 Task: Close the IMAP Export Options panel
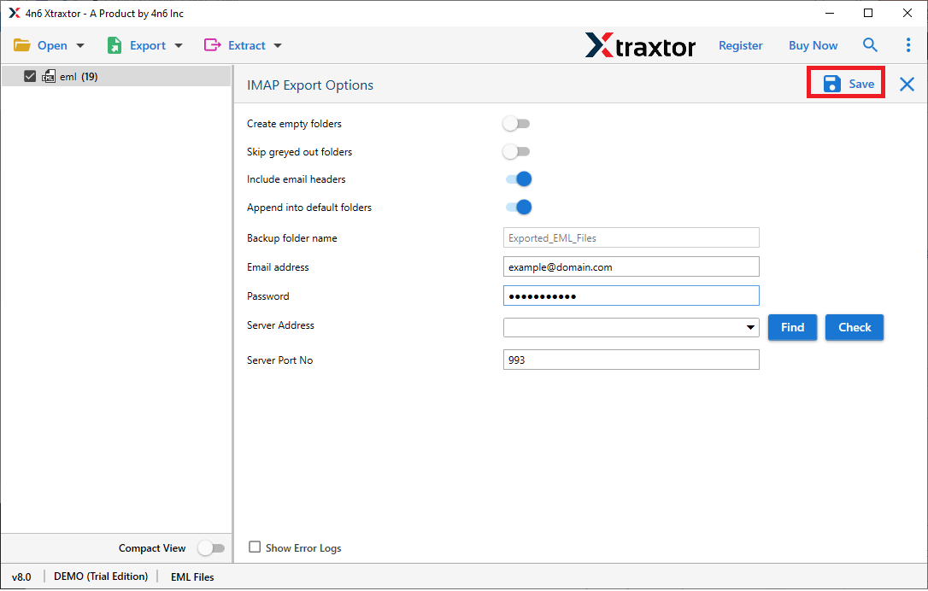point(906,84)
